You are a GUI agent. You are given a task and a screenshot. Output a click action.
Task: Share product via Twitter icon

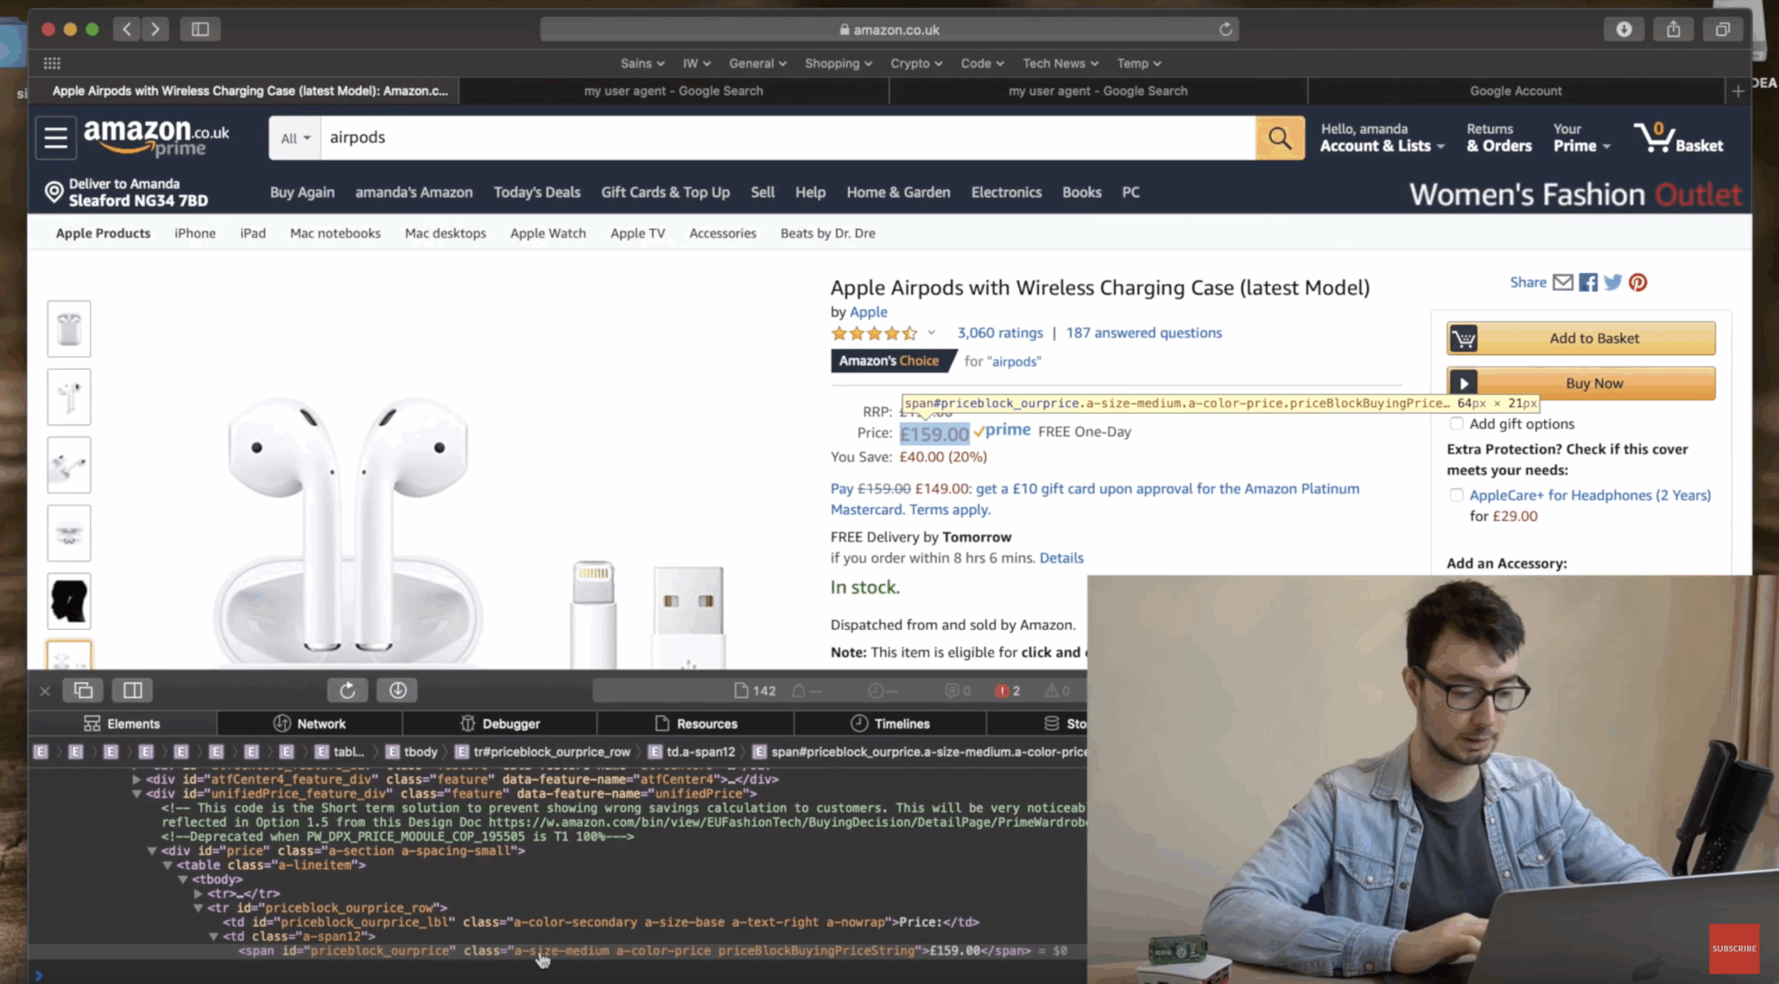pyautogui.click(x=1613, y=283)
